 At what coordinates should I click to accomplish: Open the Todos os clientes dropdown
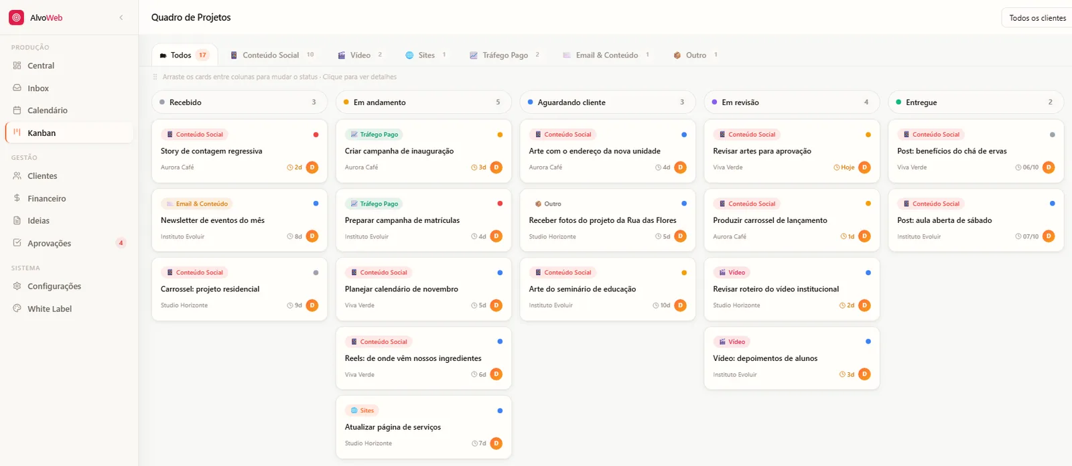point(1037,18)
